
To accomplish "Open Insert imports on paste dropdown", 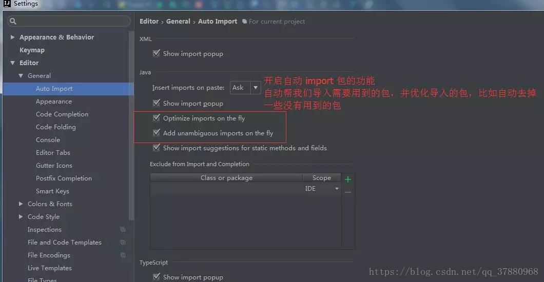I will point(245,88).
